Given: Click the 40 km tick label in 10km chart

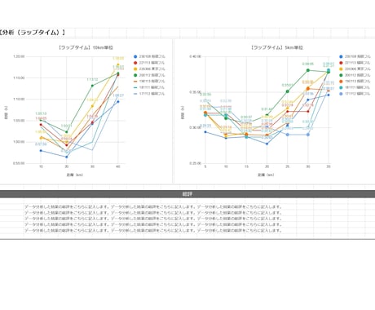Looking at the screenshot, I should coord(118,166).
